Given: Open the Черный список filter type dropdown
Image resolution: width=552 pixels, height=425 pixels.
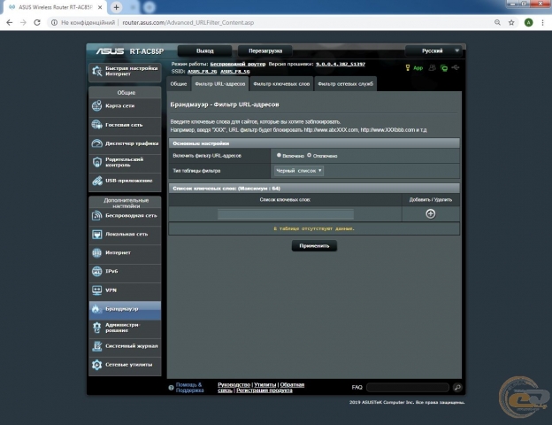Looking at the screenshot, I should [299, 170].
